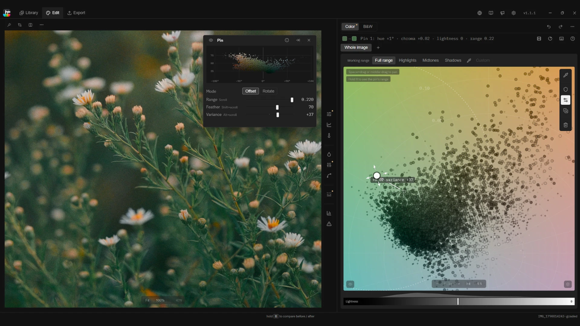
Task: Open the Library tab
Action: point(29,13)
